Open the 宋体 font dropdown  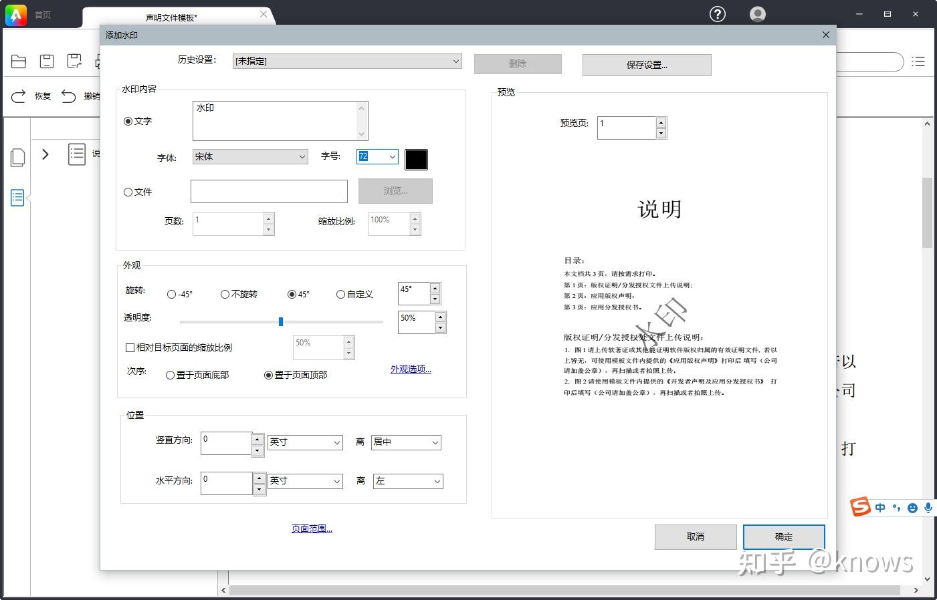[250, 156]
